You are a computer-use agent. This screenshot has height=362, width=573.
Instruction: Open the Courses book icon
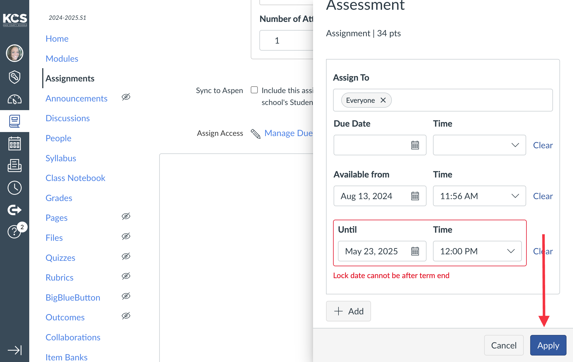click(15, 121)
